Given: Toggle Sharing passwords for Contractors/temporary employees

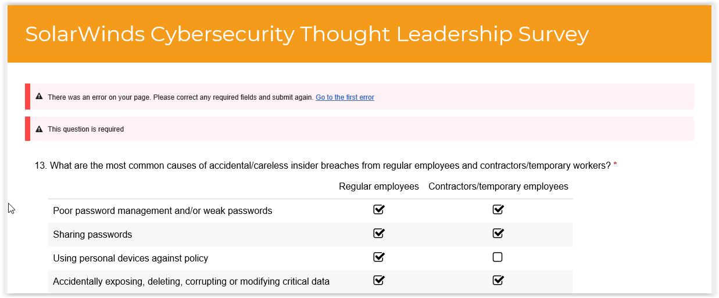Looking at the screenshot, I should 498,233.
